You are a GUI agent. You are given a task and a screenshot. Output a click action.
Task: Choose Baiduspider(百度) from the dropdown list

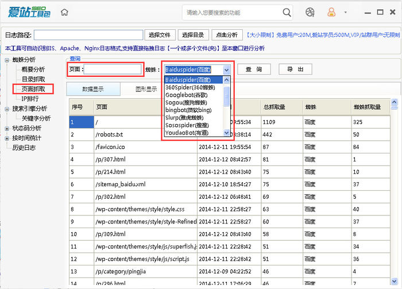point(194,80)
